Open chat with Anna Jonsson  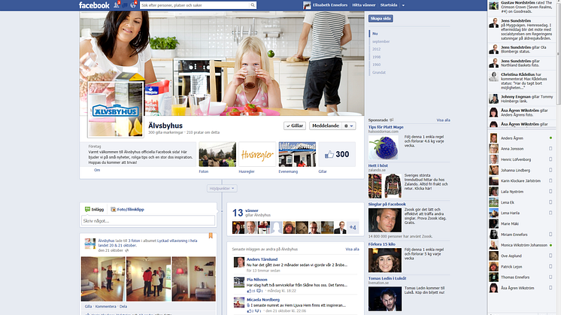(521, 149)
